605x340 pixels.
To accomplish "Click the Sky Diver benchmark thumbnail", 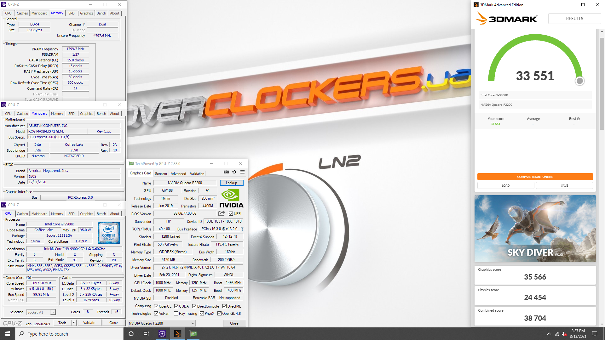I will tap(535, 229).
